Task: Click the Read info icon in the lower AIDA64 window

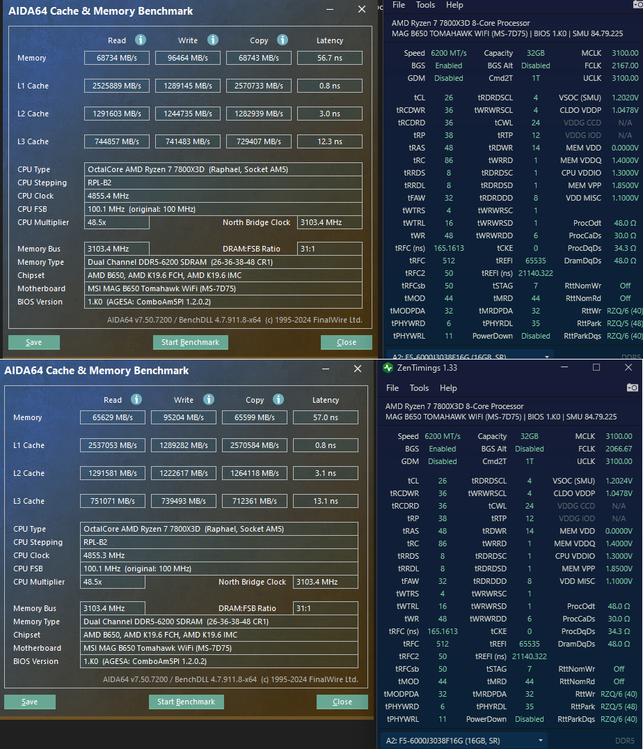Action: [136, 399]
